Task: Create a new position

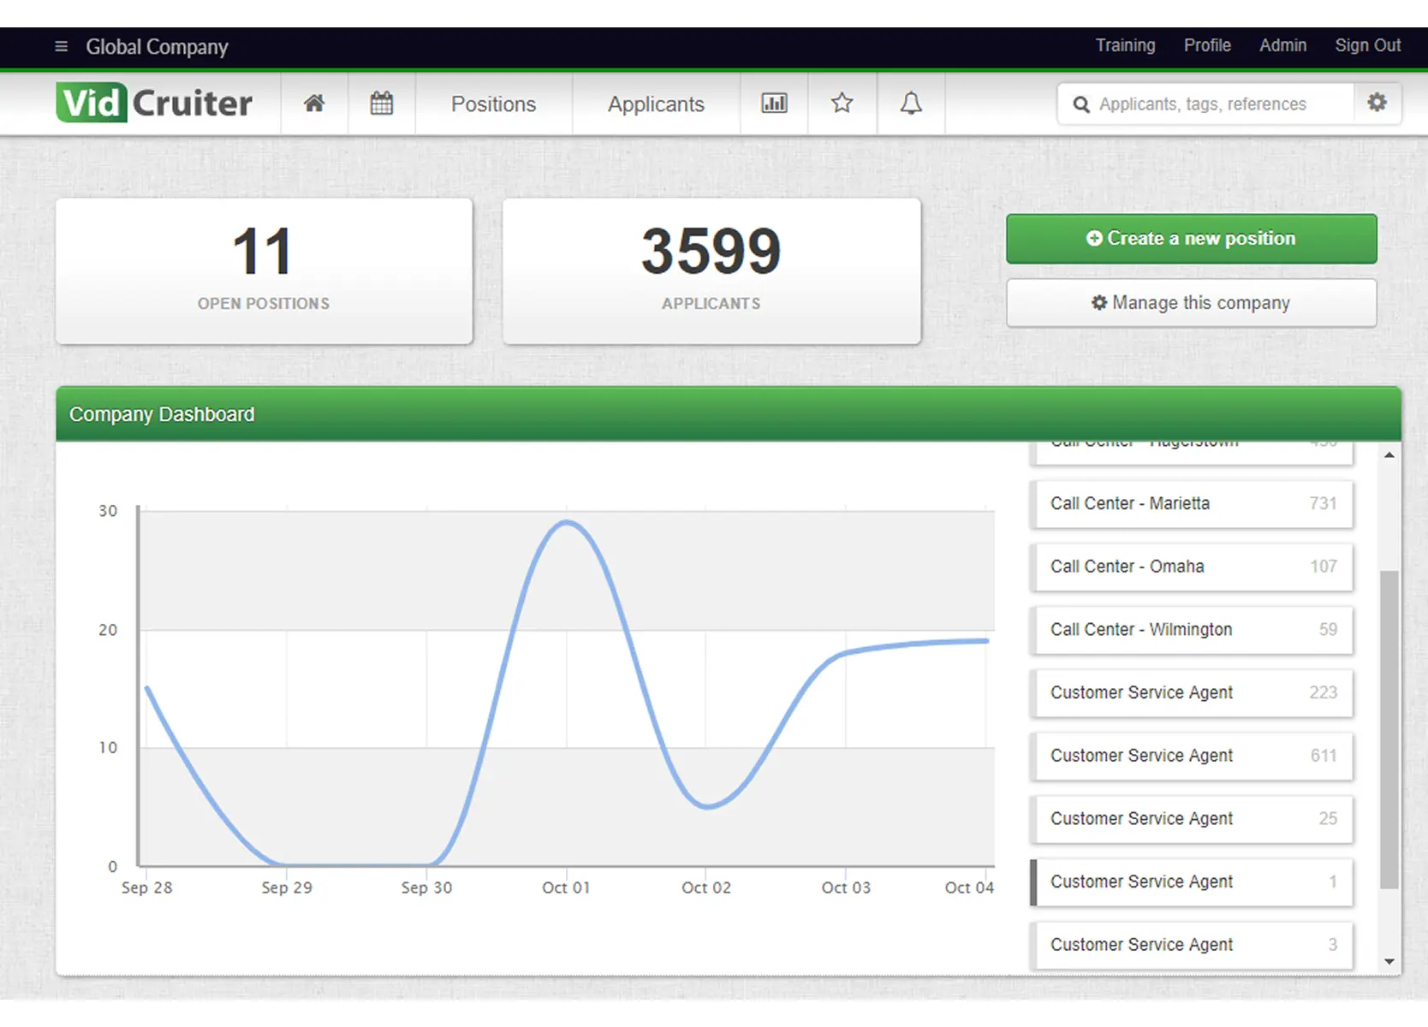Action: pos(1191,239)
